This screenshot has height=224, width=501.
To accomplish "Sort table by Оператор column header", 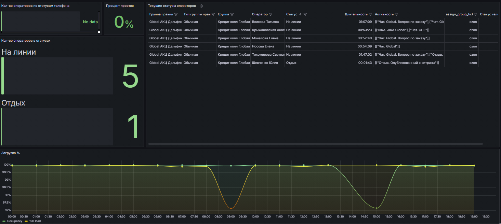I will pos(260,14).
